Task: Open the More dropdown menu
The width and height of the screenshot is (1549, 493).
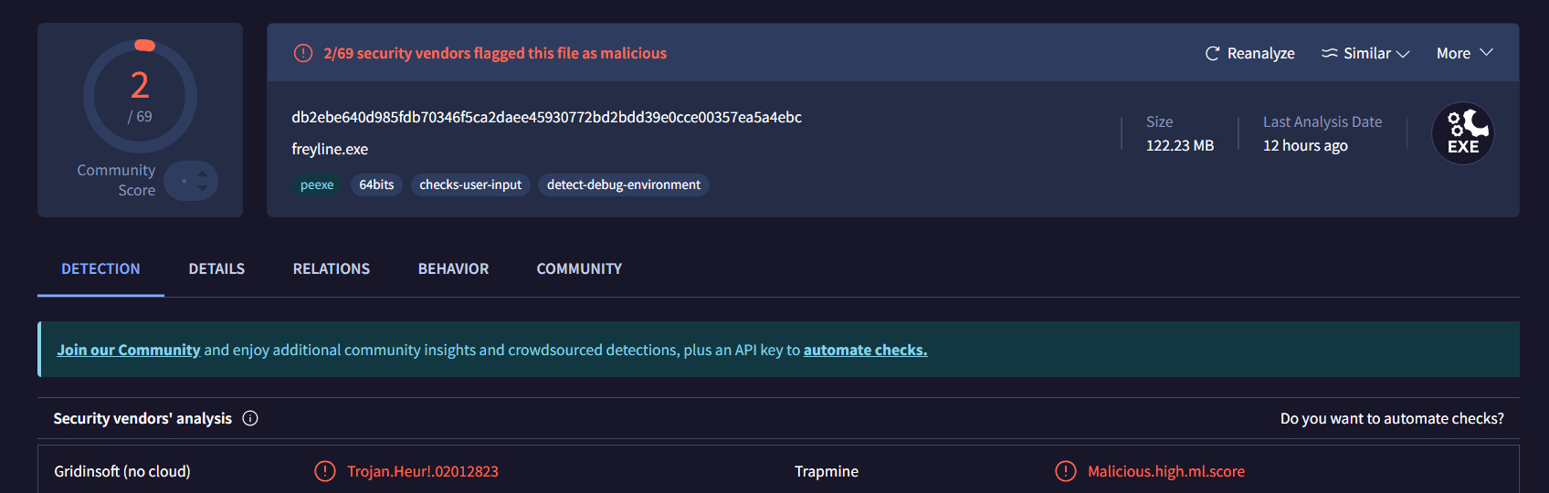Action: pos(1464,54)
